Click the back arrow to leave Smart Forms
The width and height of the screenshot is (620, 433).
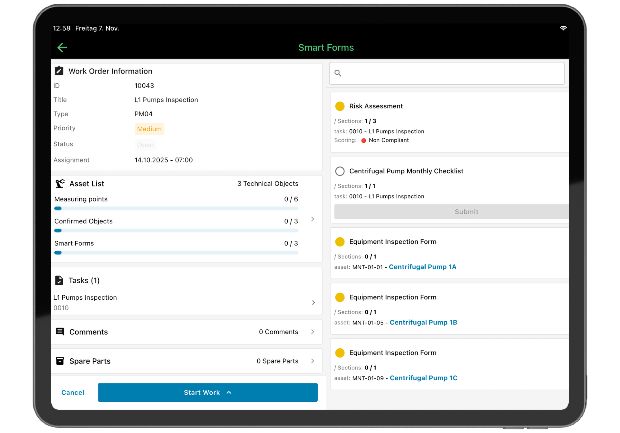[x=62, y=47]
